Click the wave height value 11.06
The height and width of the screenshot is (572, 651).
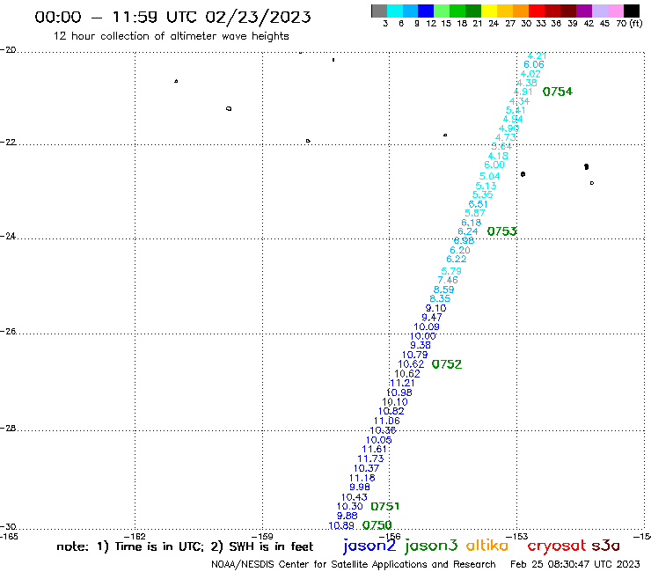pyautogui.click(x=386, y=421)
